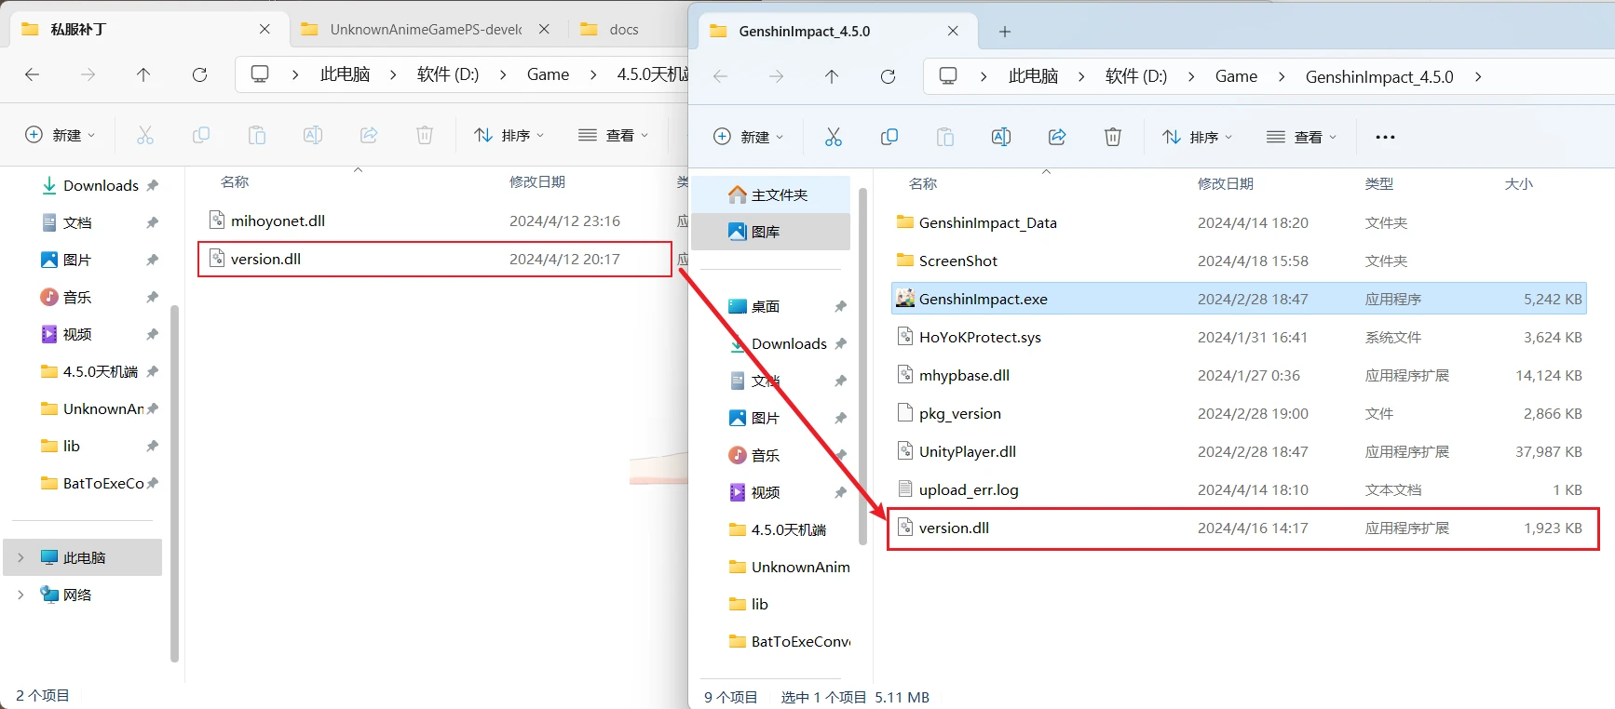Sort by 大小 column in right window
This screenshot has width=1615, height=709.
[1518, 183]
